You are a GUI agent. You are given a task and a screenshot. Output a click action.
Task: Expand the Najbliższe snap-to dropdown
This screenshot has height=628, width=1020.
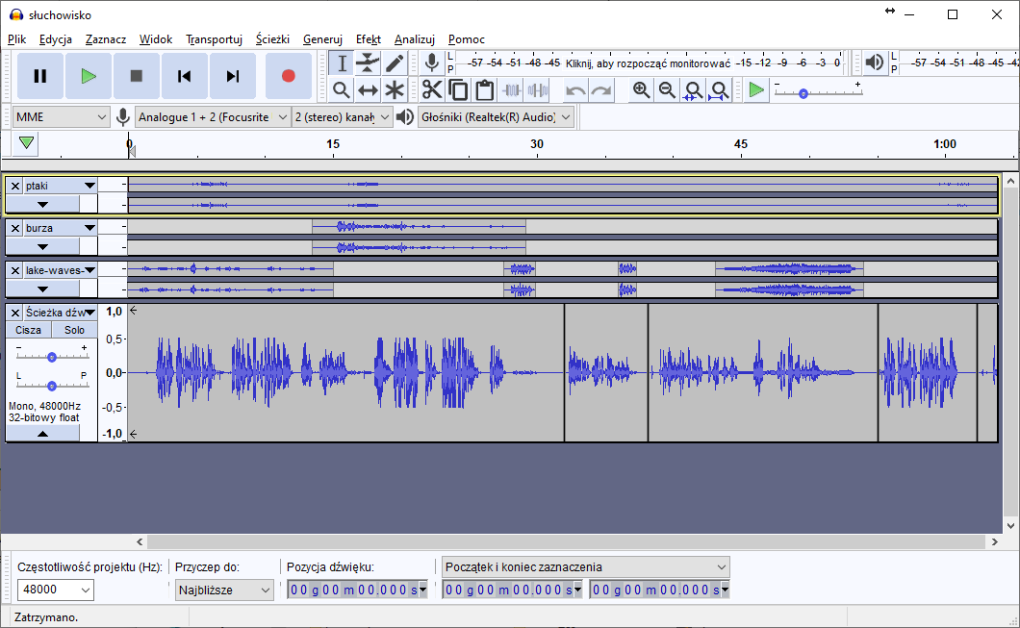(225, 590)
